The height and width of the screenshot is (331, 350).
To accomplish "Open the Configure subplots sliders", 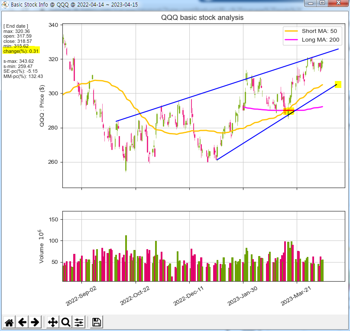I will click(79, 322).
